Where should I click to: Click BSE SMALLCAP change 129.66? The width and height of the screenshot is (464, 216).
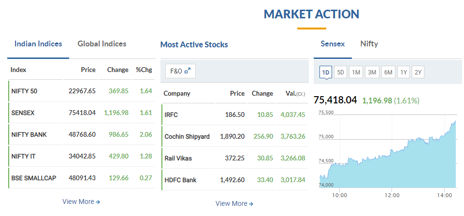pos(119,178)
